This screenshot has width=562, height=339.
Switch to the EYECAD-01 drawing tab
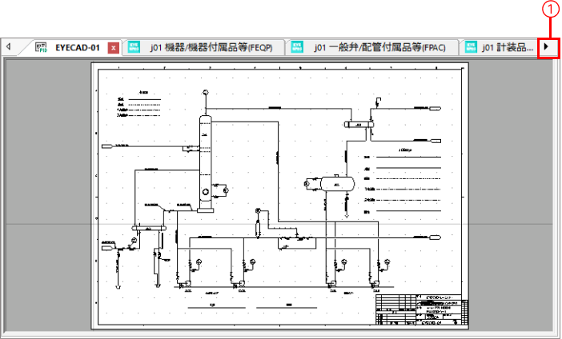(77, 48)
